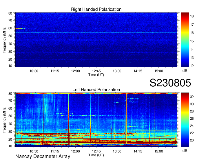Click the "Nancay Decameter Array" caption
Screen dimensions: 197x160
(43, 157)
